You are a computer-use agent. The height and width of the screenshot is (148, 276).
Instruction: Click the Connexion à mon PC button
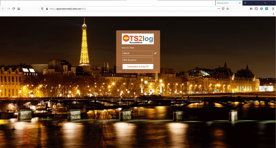(x=138, y=67)
